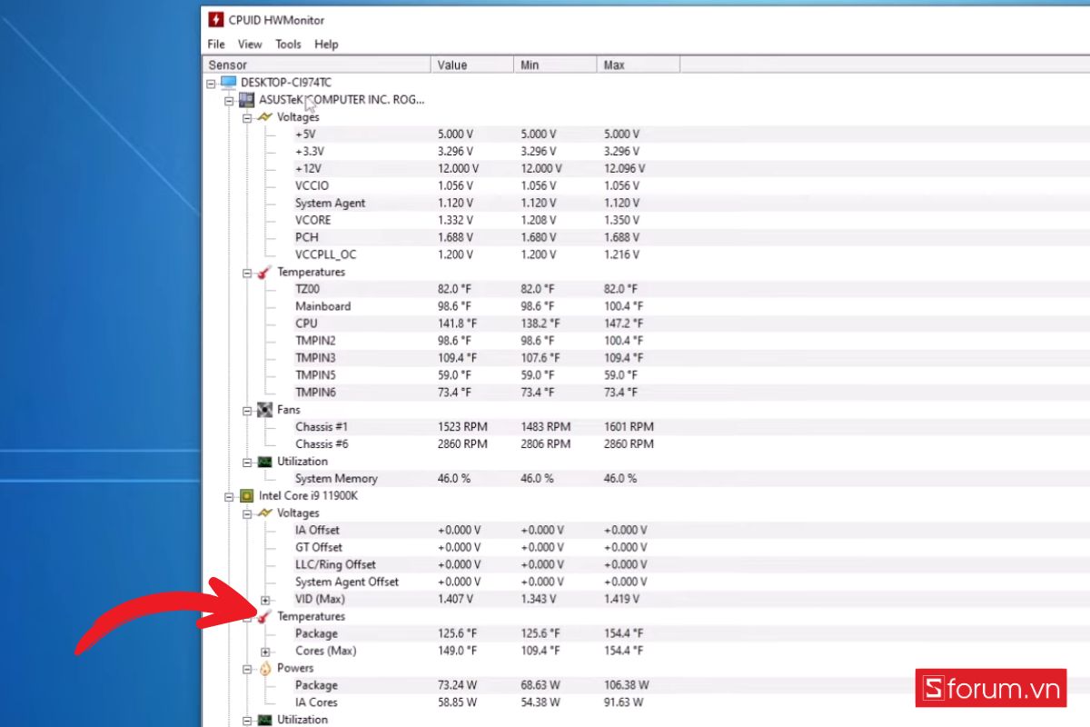Collapse the Fans group
Screen dimensions: 1090x727
click(x=247, y=411)
